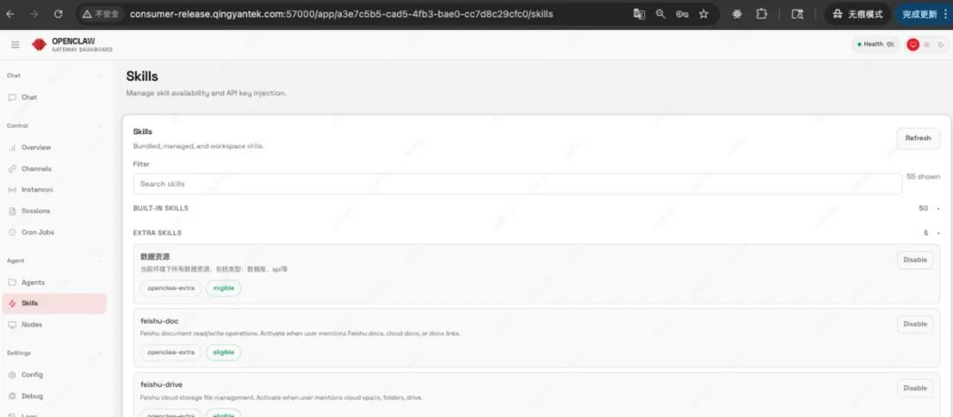Toggle the sidebar with hamburger menu

pyautogui.click(x=15, y=45)
